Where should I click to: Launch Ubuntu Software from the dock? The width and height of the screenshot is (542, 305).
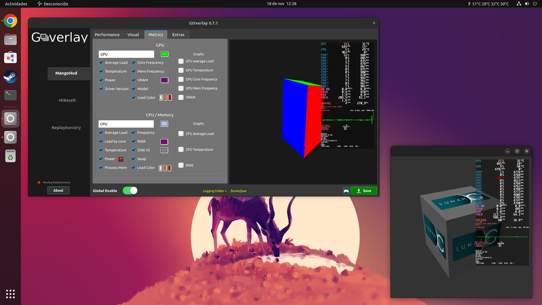point(11,58)
